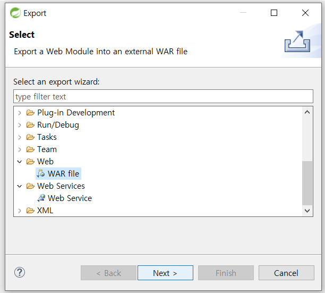Image resolution: width=325 pixels, height=293 pixels.
Task: Click the Web Service wizard icon
Action: [x=41, y=198]
